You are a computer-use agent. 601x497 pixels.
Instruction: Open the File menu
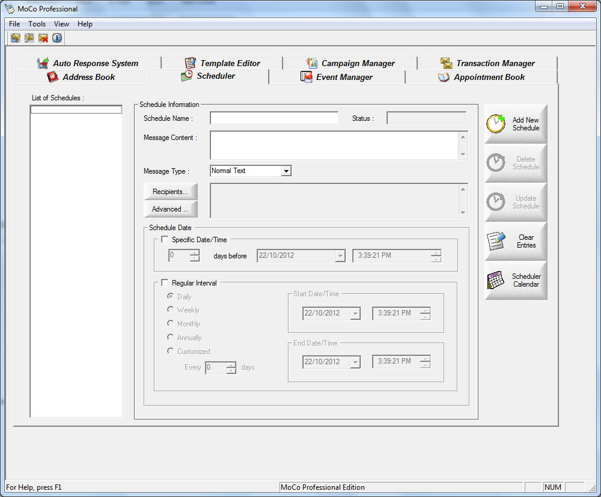pos(14,24)
